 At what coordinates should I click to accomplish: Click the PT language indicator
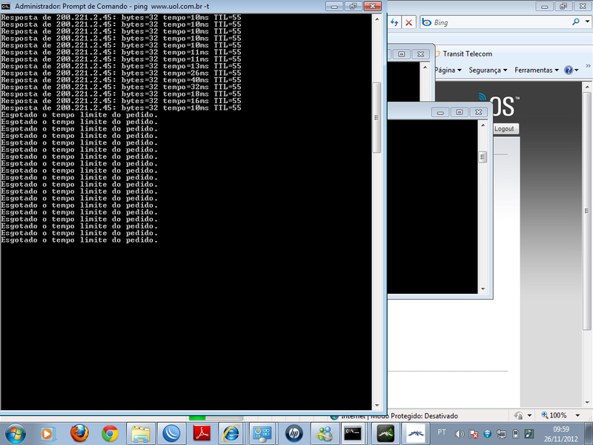(x=442, y=432)
